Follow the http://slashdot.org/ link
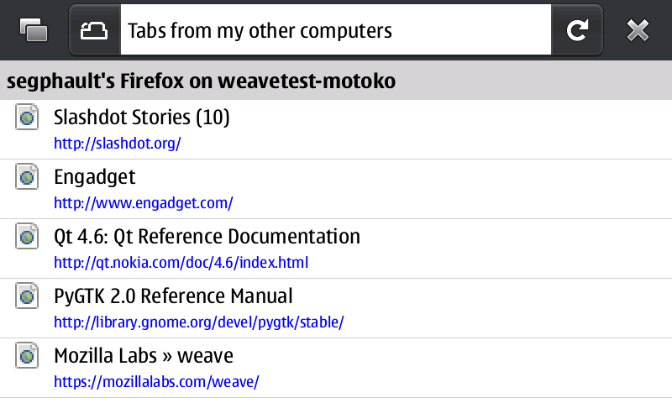The image size is (672, 403). point(118,144)
